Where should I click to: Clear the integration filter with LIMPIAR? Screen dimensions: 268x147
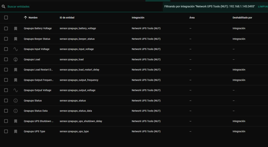click(263, 7)
